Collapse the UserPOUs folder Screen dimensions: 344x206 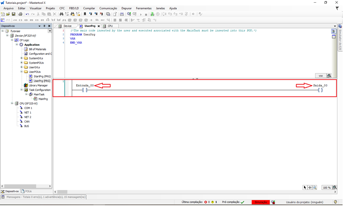click(22, 72)
